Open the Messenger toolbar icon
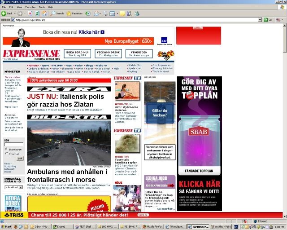The image size is (287, 230). coord(137,13)
